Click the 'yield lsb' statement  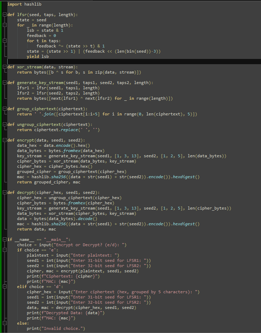38,56
